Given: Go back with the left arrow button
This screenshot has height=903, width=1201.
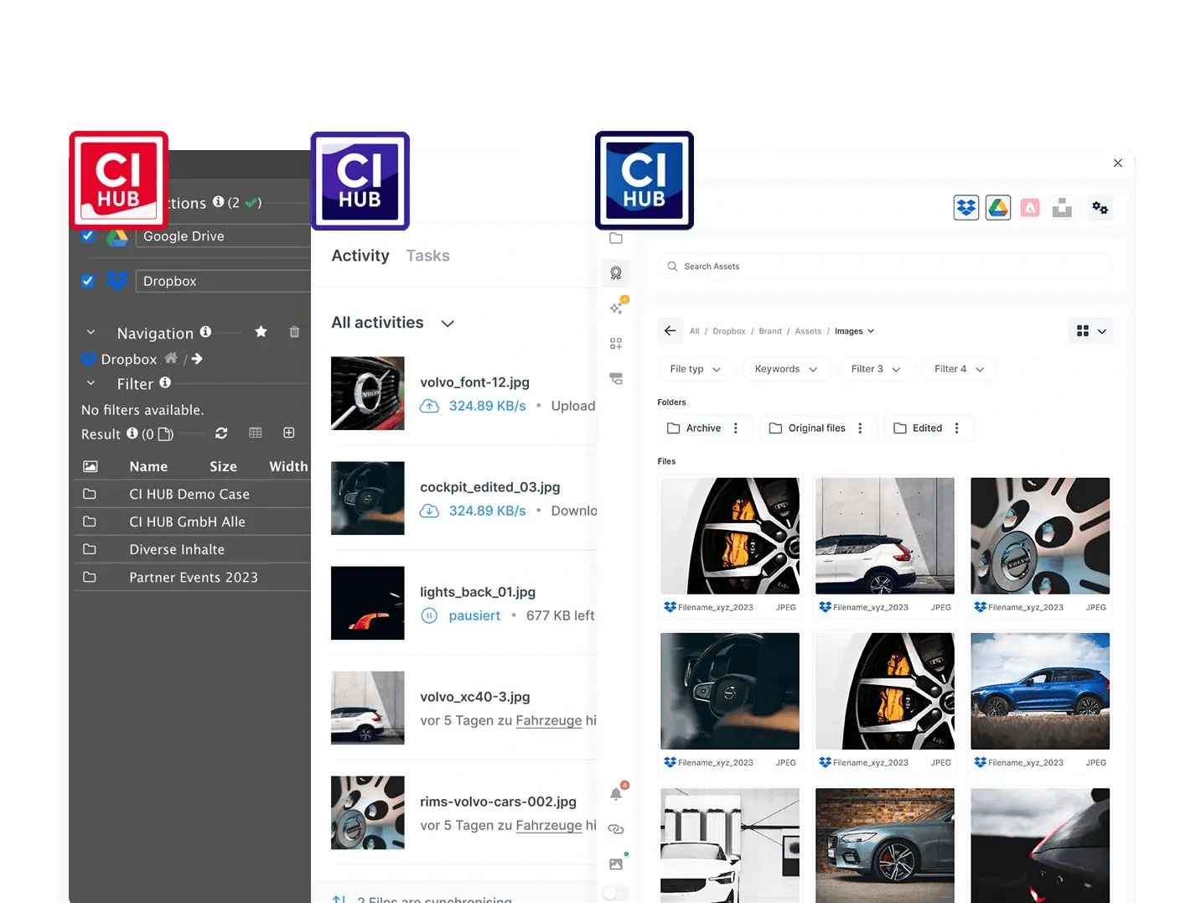Looking at the screenshot, I should pos(670,330).
